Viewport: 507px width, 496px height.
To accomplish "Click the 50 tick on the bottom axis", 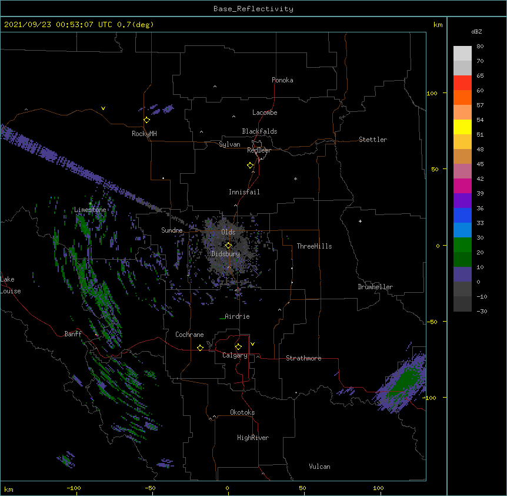I will (302, 488).
